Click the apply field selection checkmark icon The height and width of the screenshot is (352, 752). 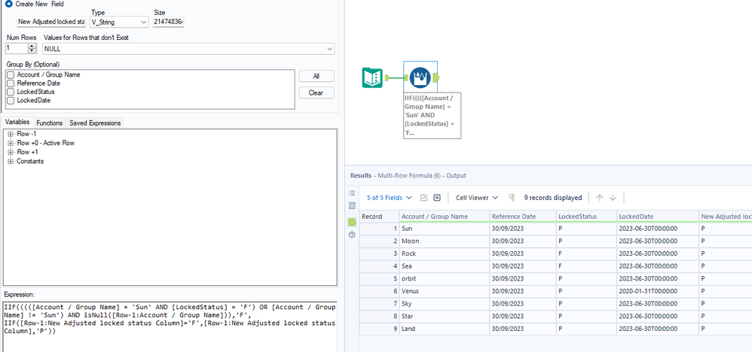pyautogui.click(x=424, y=198)
